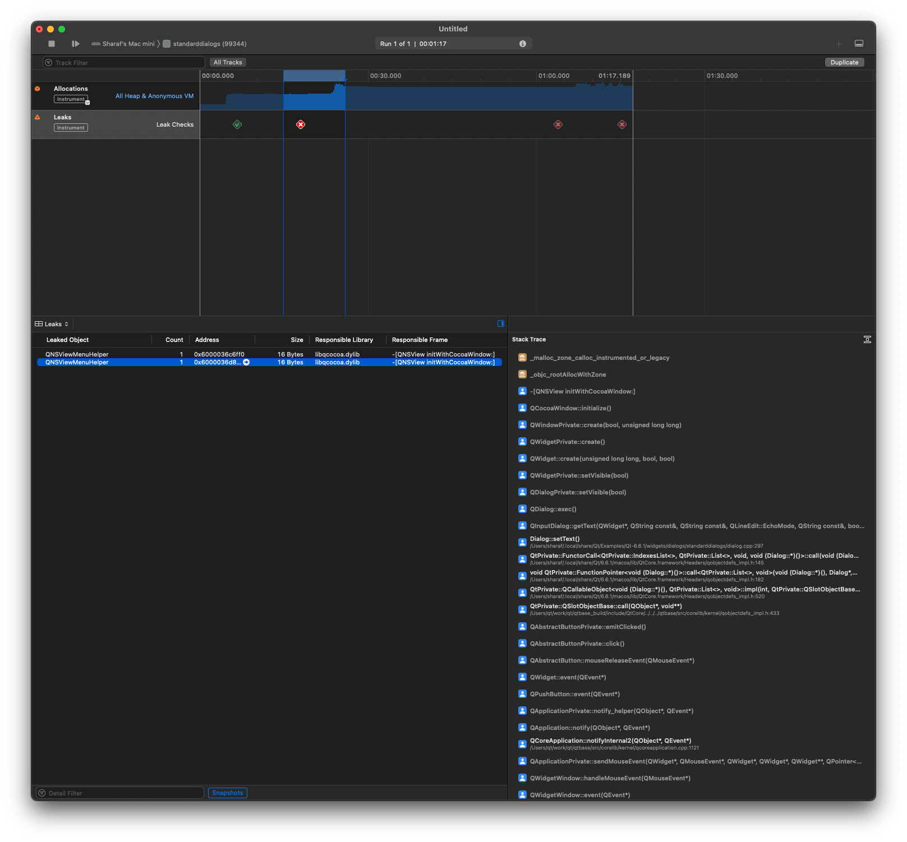Click the All Heap & Anonymous VM label
The image size is (907, 842).
154,96
